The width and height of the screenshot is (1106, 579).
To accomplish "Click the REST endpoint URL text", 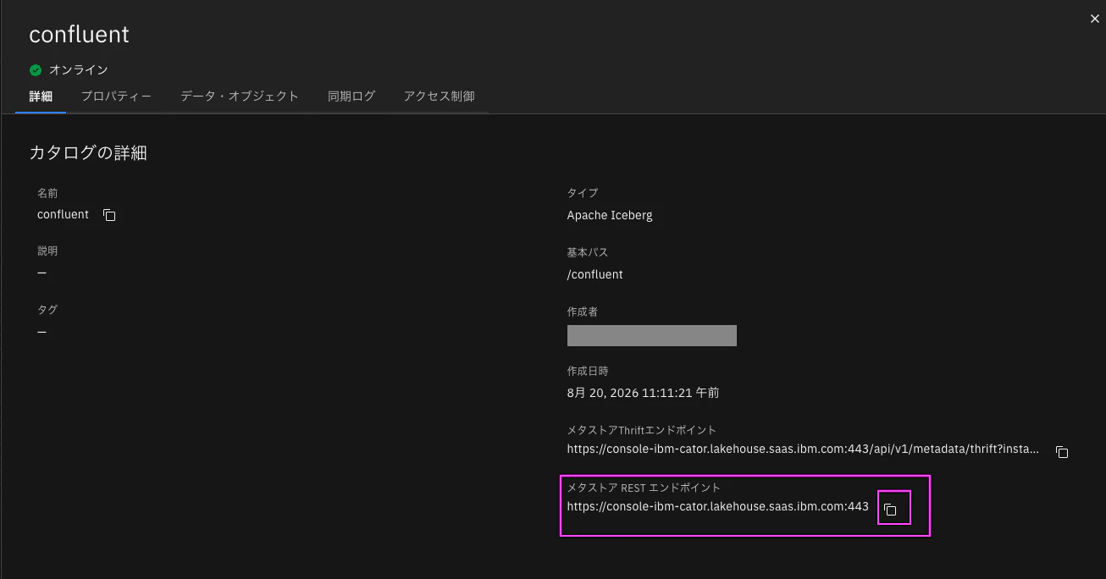I will click(x=718, y=506).
